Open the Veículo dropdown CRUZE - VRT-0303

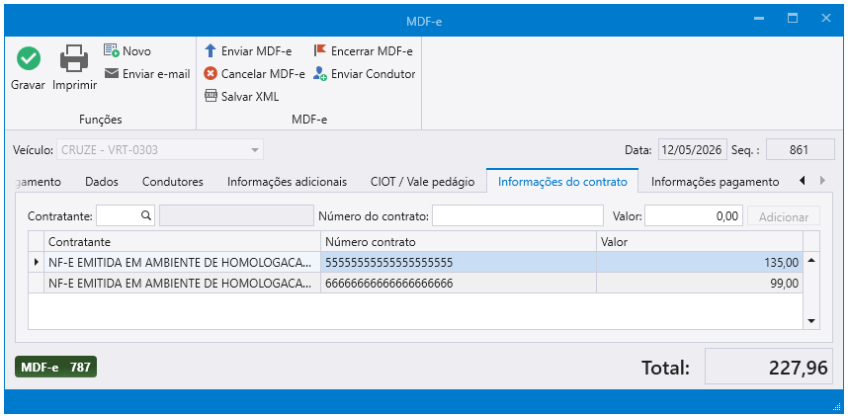point(160,150)
